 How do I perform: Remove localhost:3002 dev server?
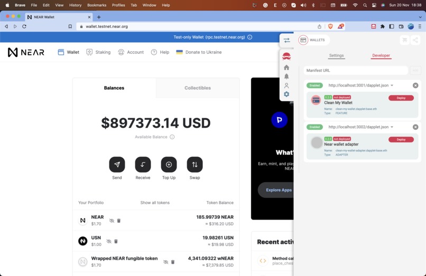(415, 127)
